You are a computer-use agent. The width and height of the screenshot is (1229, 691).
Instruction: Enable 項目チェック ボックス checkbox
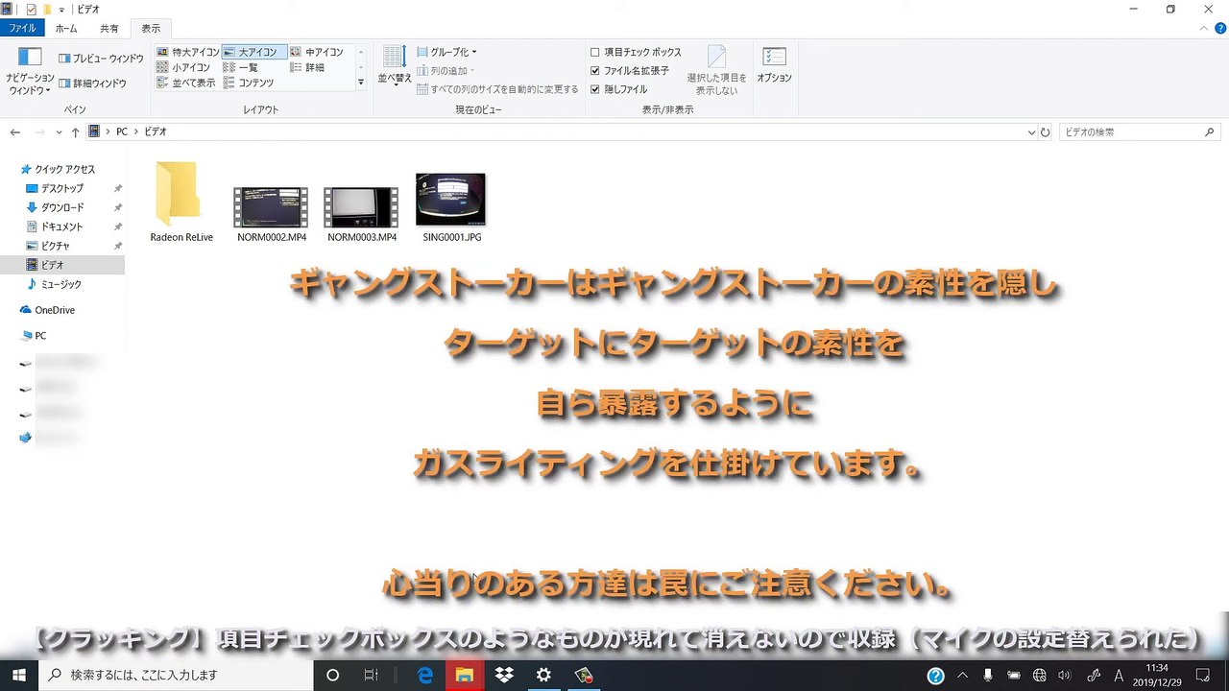tap(595, 52)
